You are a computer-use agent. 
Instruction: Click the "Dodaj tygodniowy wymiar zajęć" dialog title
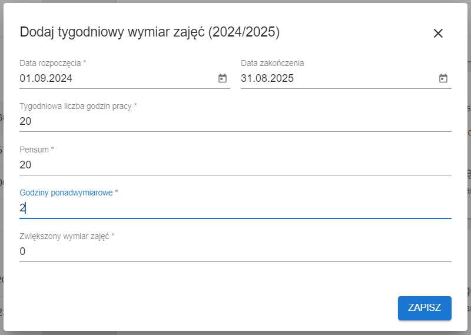tap(112, 32)
